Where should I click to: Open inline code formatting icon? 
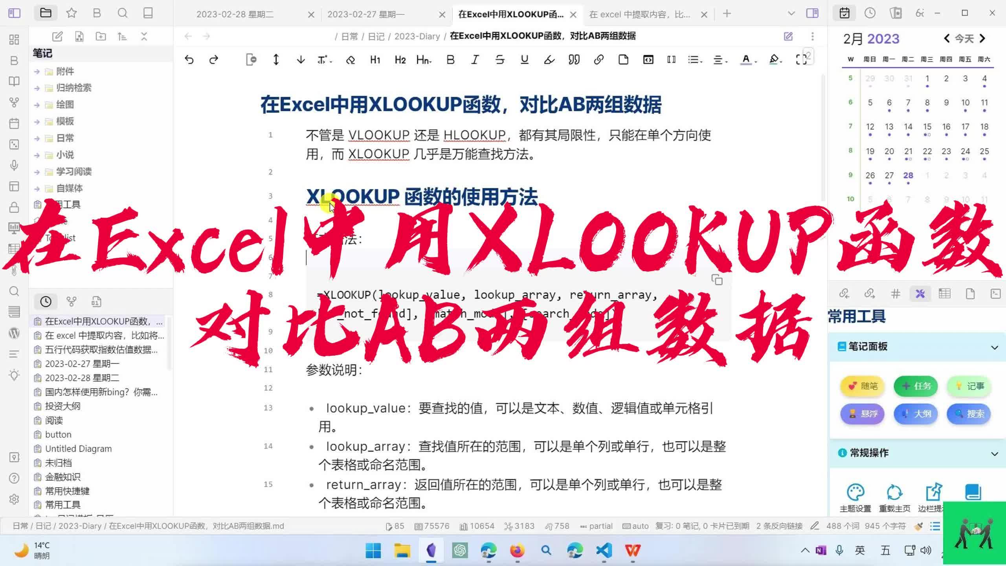648,59
